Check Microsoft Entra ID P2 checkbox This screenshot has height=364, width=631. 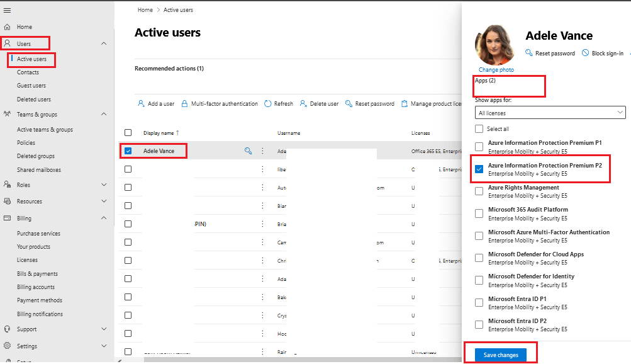479,324
